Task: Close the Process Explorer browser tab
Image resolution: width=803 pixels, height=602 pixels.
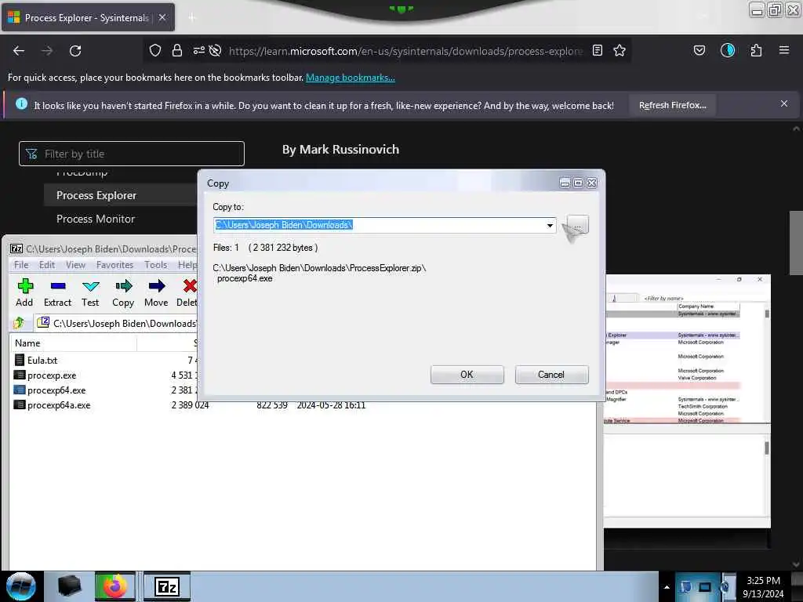Action: coord(162,17)
